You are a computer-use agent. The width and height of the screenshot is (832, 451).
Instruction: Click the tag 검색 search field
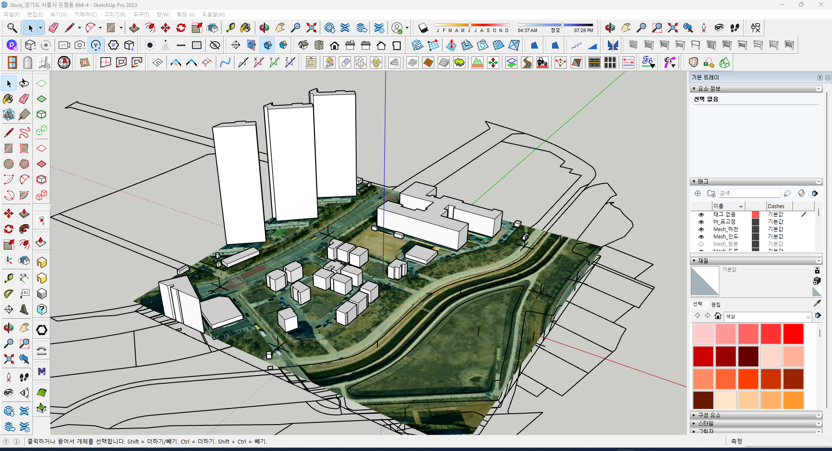pos(749,193)
